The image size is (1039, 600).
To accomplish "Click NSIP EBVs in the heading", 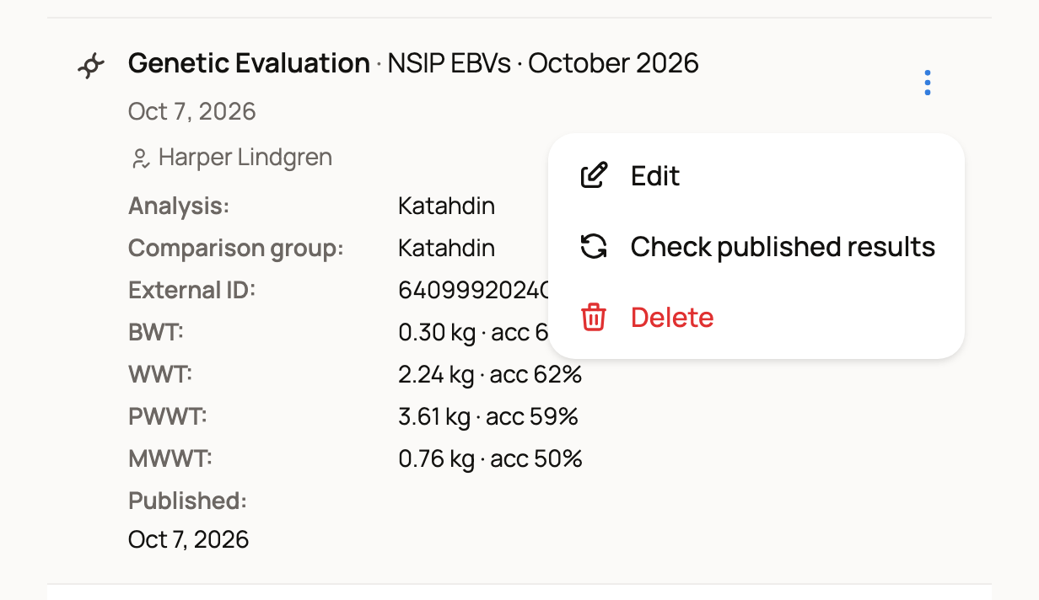I will [450, 63].
